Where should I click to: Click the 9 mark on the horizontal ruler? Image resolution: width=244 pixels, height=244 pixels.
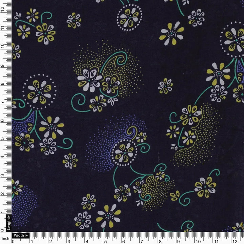pyautogui.click(x=178, y=241)
